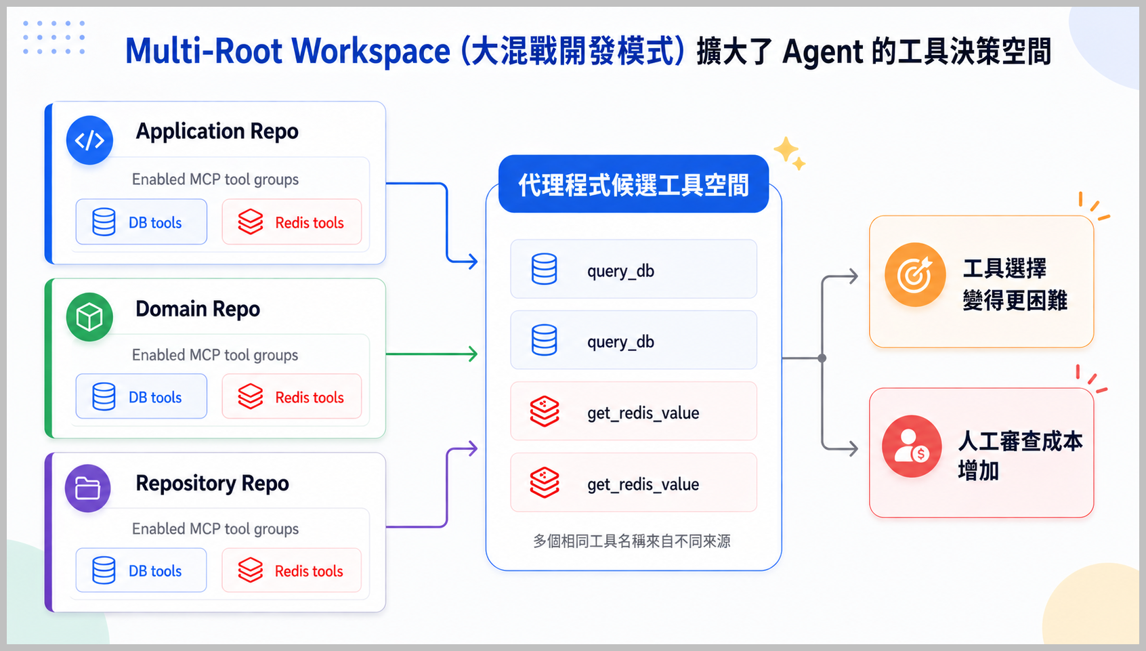Select the database icon next to the first query_db
The height and width of the screenshot is (651, 1146).
pyautogui.click(x=544, y=269)
